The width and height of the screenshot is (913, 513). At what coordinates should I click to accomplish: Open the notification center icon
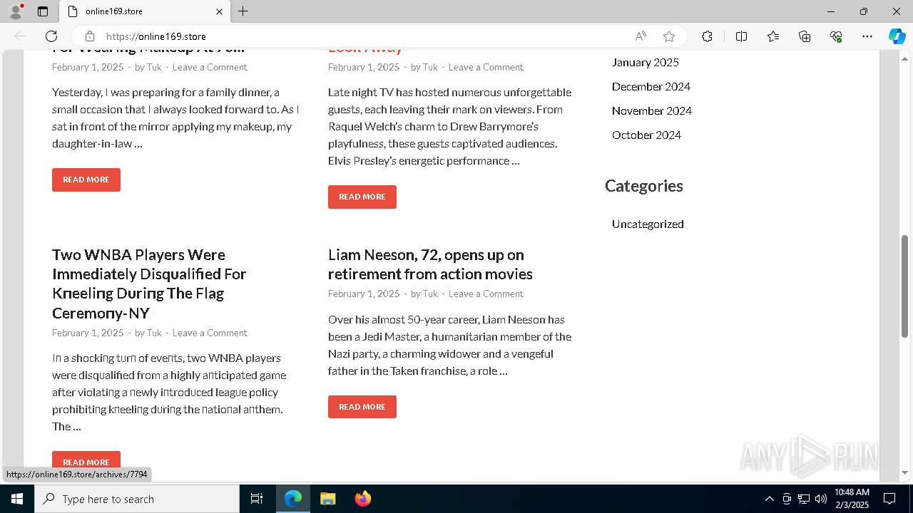[x=889, y=499]
